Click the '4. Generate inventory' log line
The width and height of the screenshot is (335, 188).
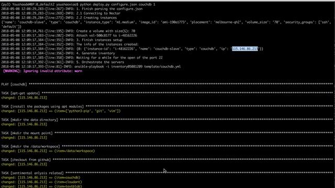[x=58, y=53]
